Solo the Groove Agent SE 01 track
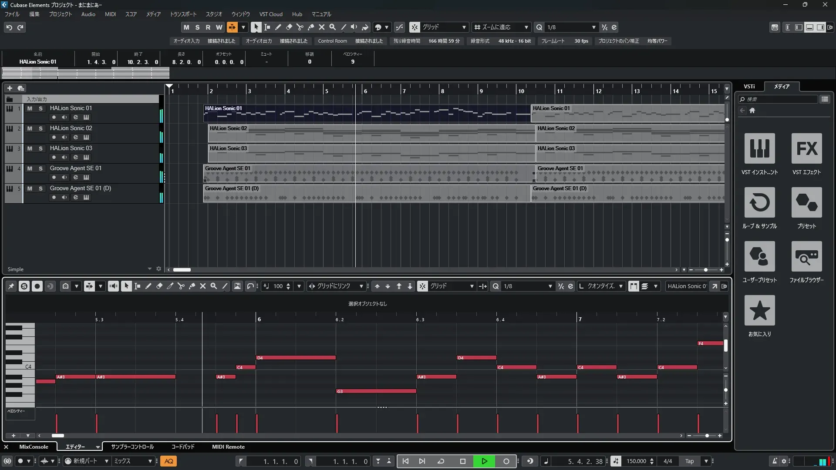836x470 pixels. click(40, 168)
